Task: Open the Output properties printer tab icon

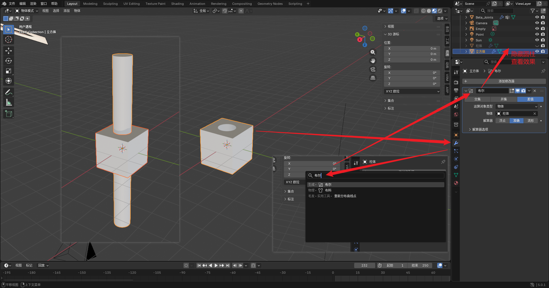Action: pos(456,90)
